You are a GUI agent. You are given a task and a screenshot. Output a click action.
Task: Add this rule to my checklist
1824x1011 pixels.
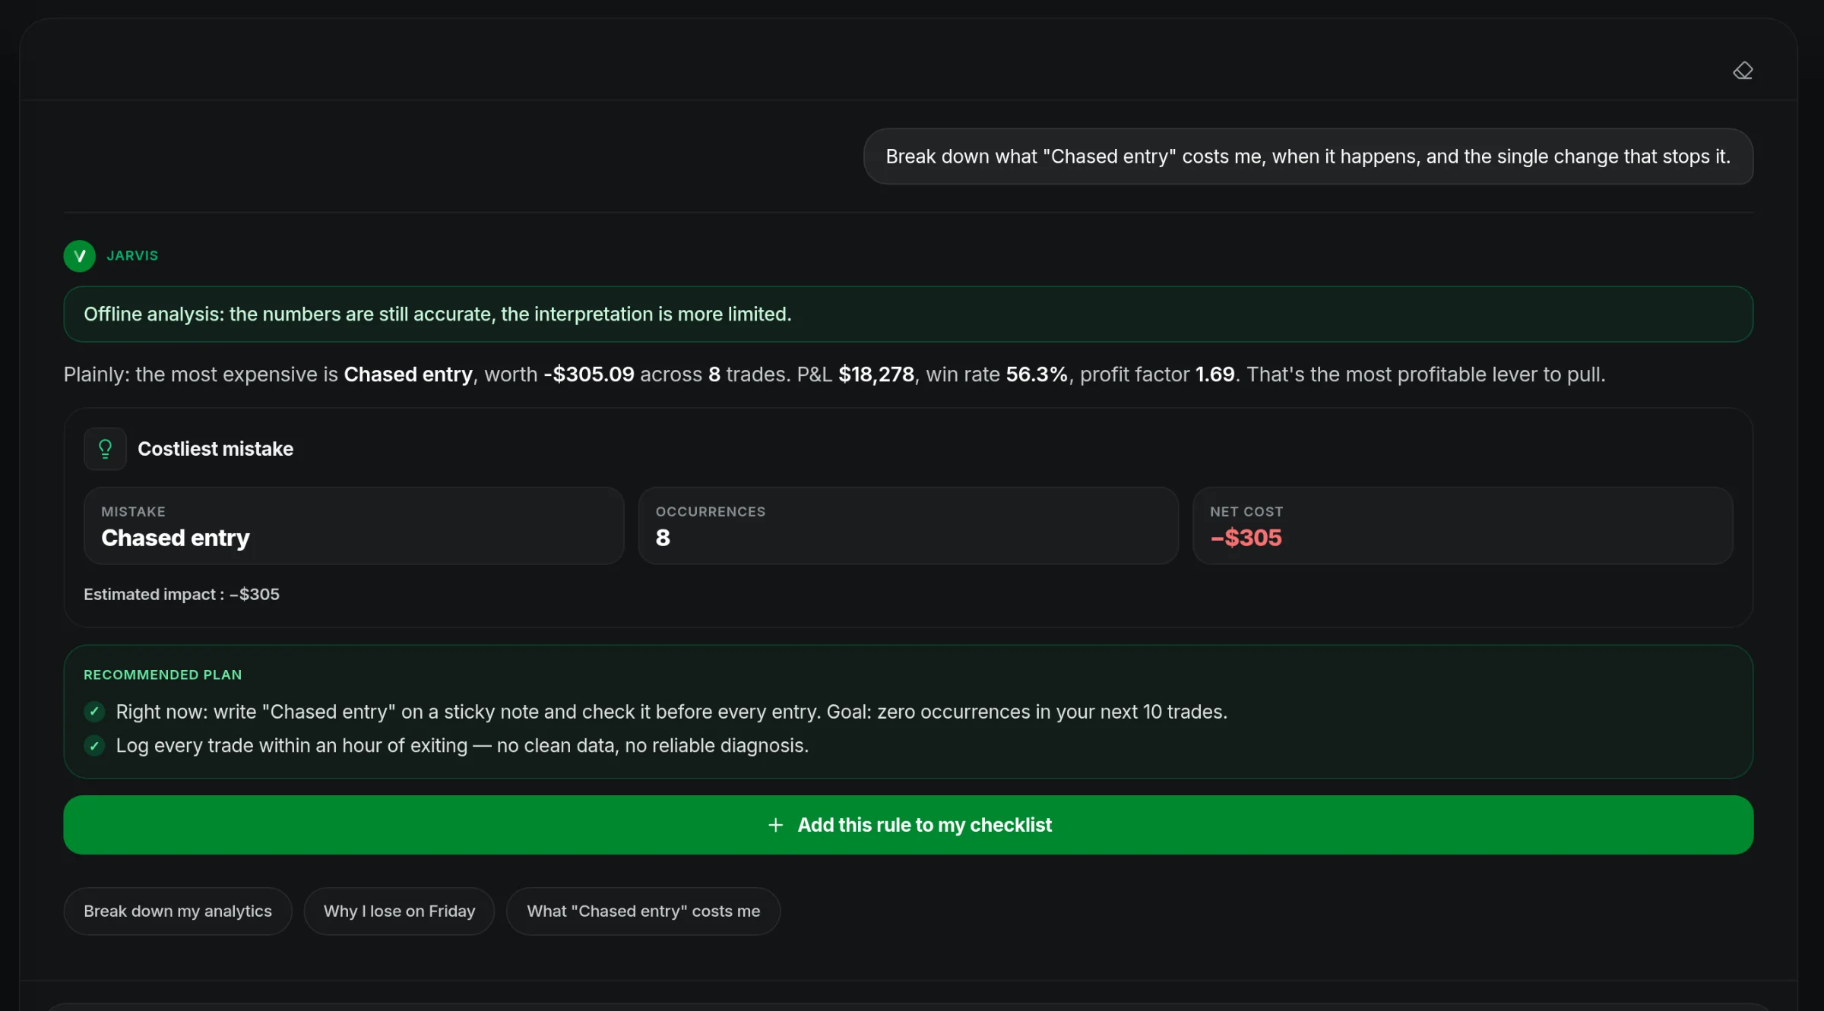coord(908,825)
